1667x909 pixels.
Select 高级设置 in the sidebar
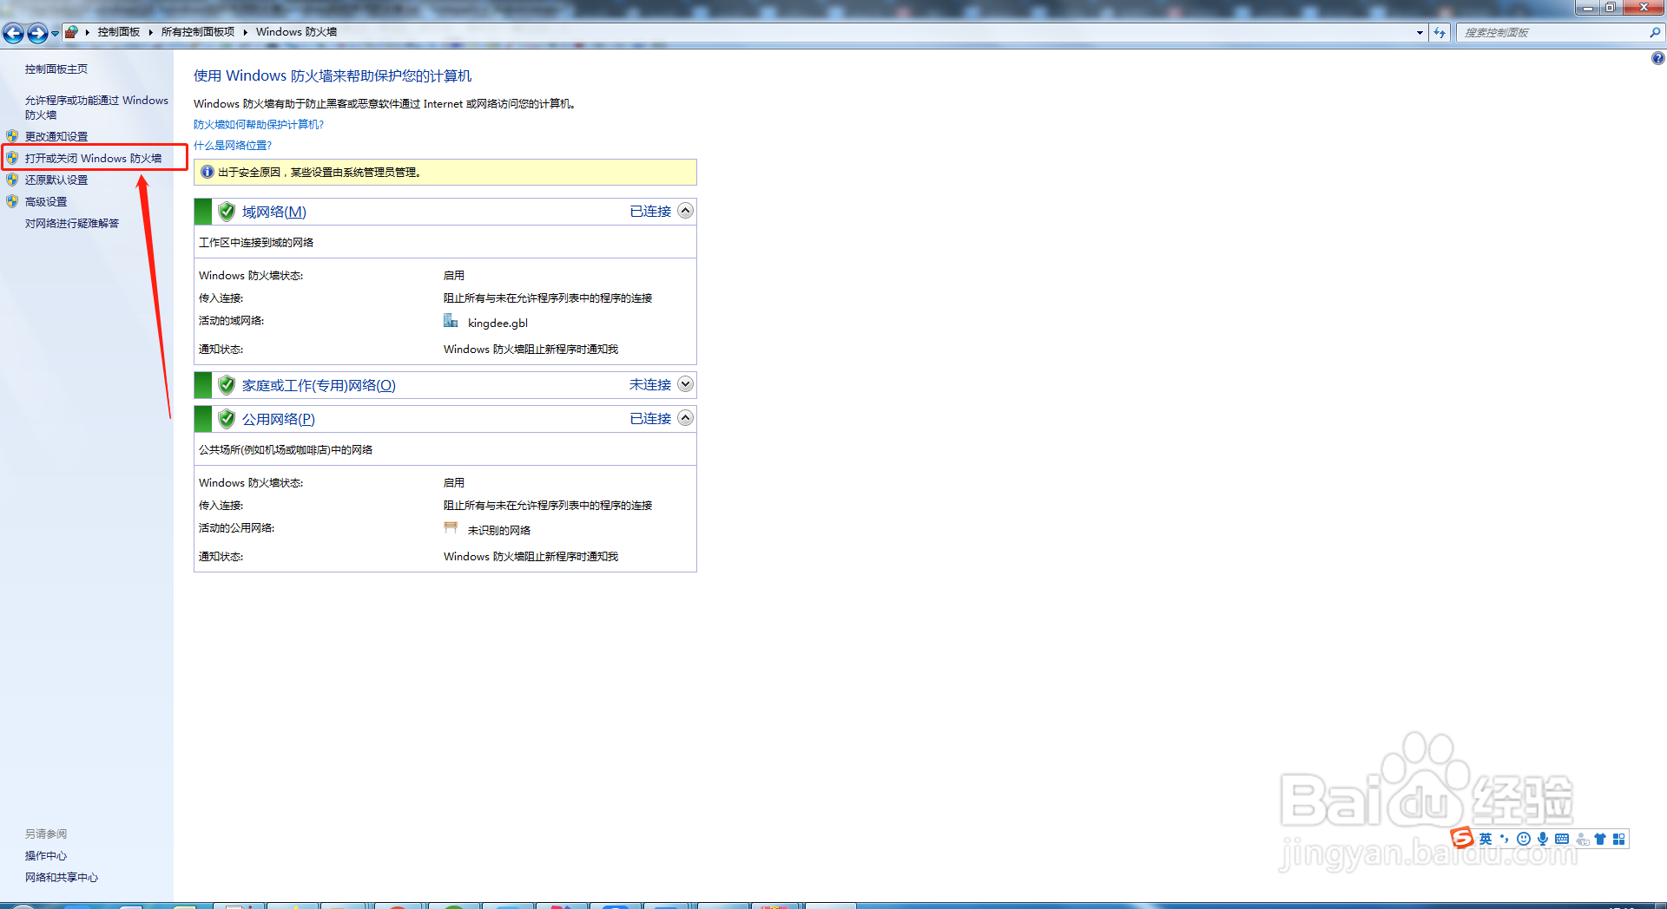45,200
